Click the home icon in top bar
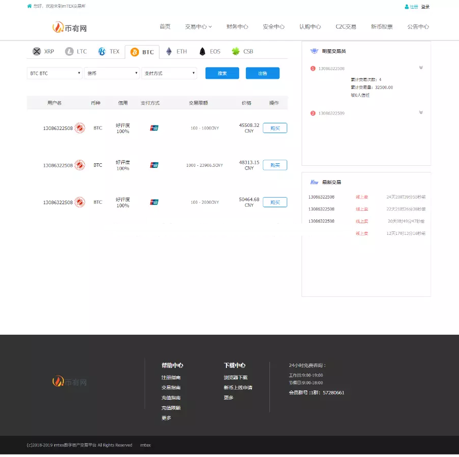The image size is (459, 457). (x=29, y=6)
